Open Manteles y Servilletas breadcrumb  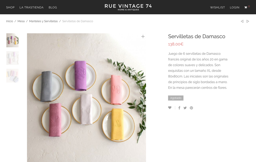pyautogui.click(x=43, y=21)
